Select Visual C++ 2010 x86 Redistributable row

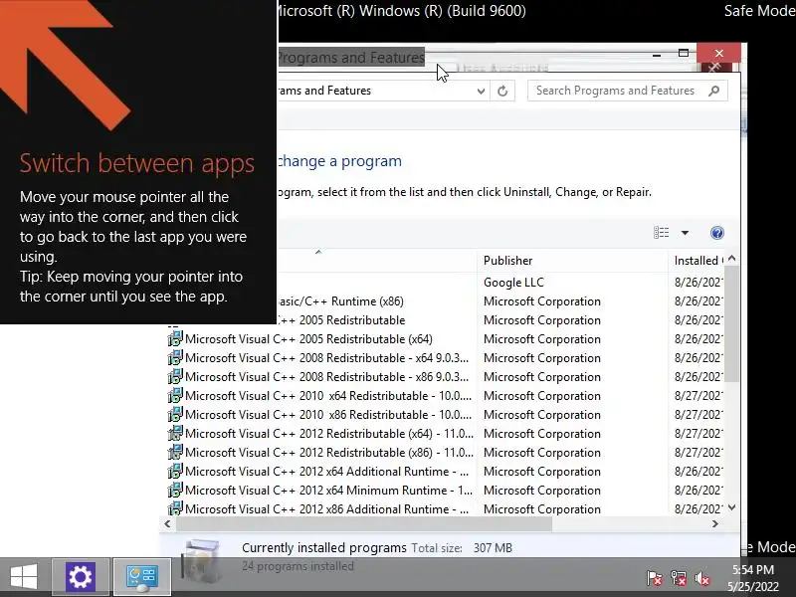click(x=318, y=415)
